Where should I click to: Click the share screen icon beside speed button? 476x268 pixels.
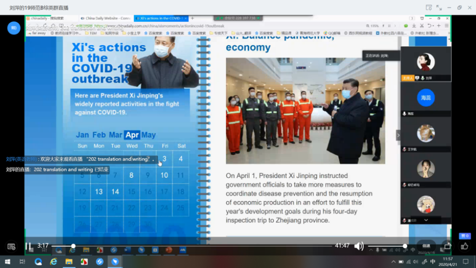(447, 246)
